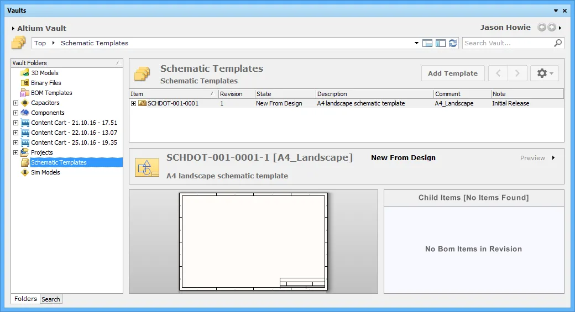Open the breadcrumb path dropdown arrow
This screenshot has width=575, height=312.
point(416,43)
